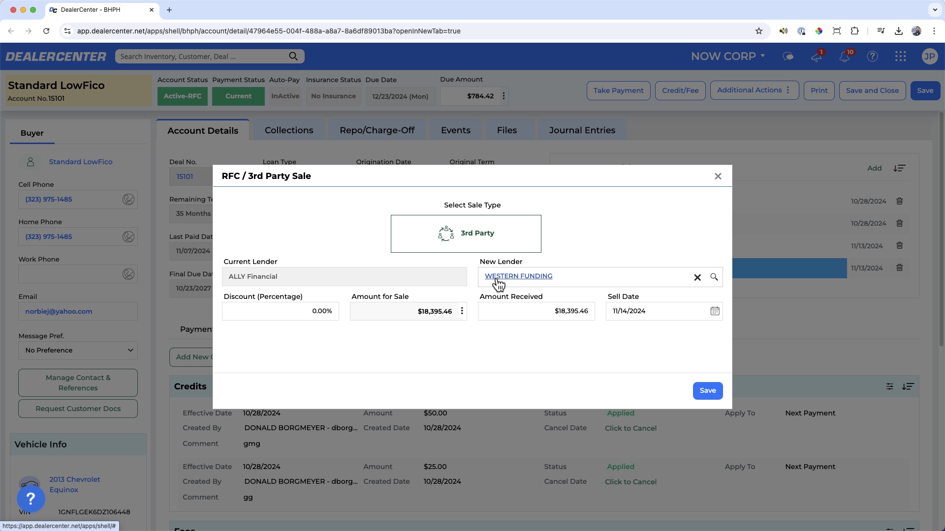Image resolution: width=945 pixels, height=531 pixels.
Task: Open a new browser tab
Action: (x=169, y=10)
